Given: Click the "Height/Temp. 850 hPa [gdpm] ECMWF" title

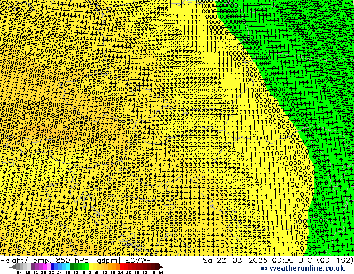Looking at the screenshot, I should [75, 260].
